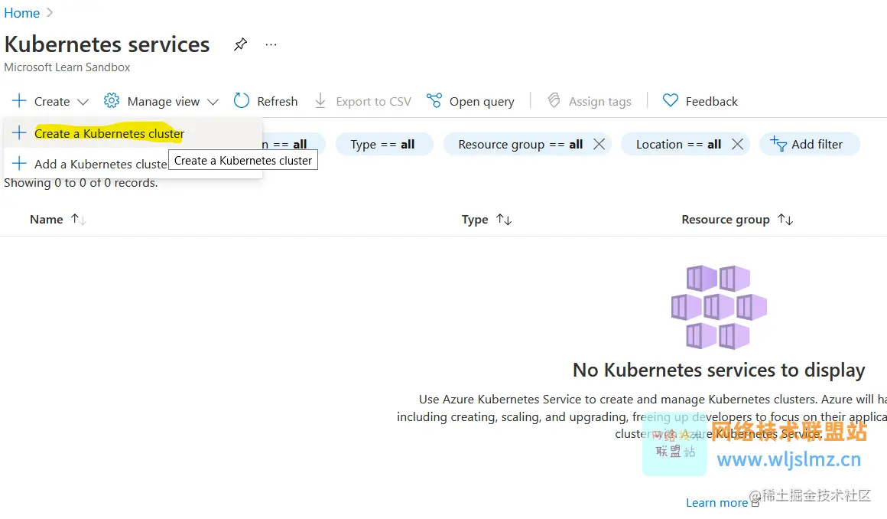Click the Export to CSV download icon
This screenshot has width=887, height=519.
320,101
